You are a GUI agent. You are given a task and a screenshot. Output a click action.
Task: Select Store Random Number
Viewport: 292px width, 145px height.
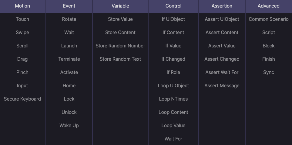[120, 46]
